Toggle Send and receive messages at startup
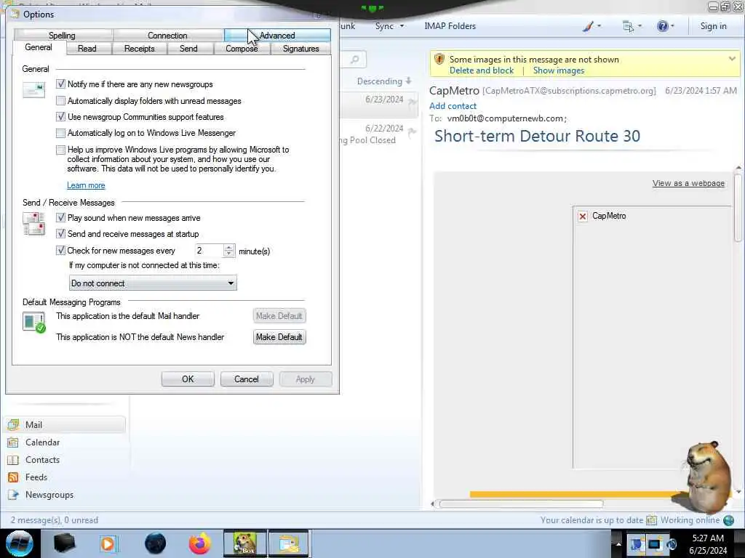The image size is (745, 558). [60, 233]
